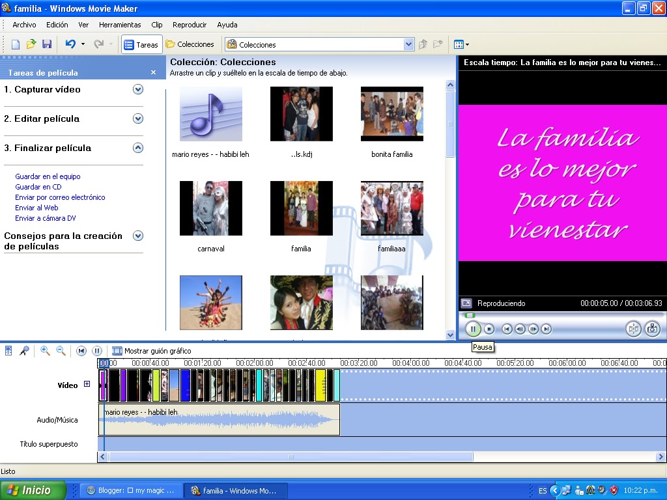Open the Ver menu
667x500 pixels.
83,25
